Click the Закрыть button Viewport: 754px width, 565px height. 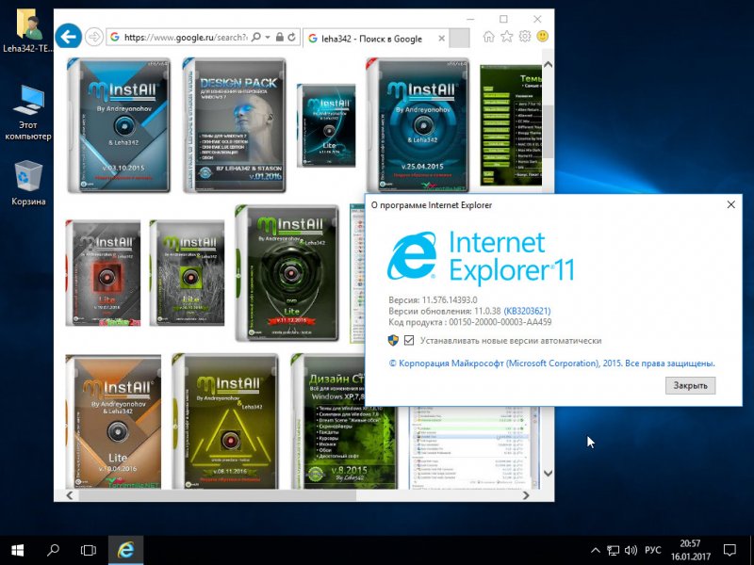click(x=690, y=385)
